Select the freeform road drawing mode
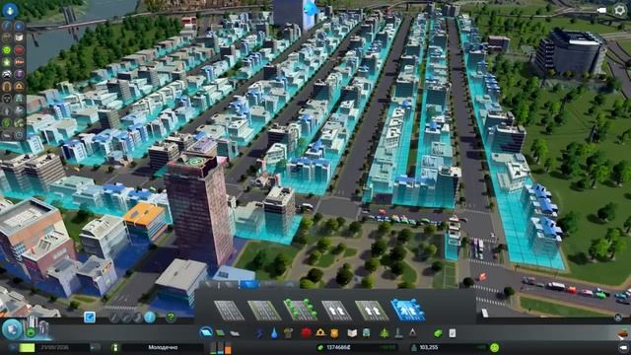The image size is (631, 355). [x=138, y=318]
